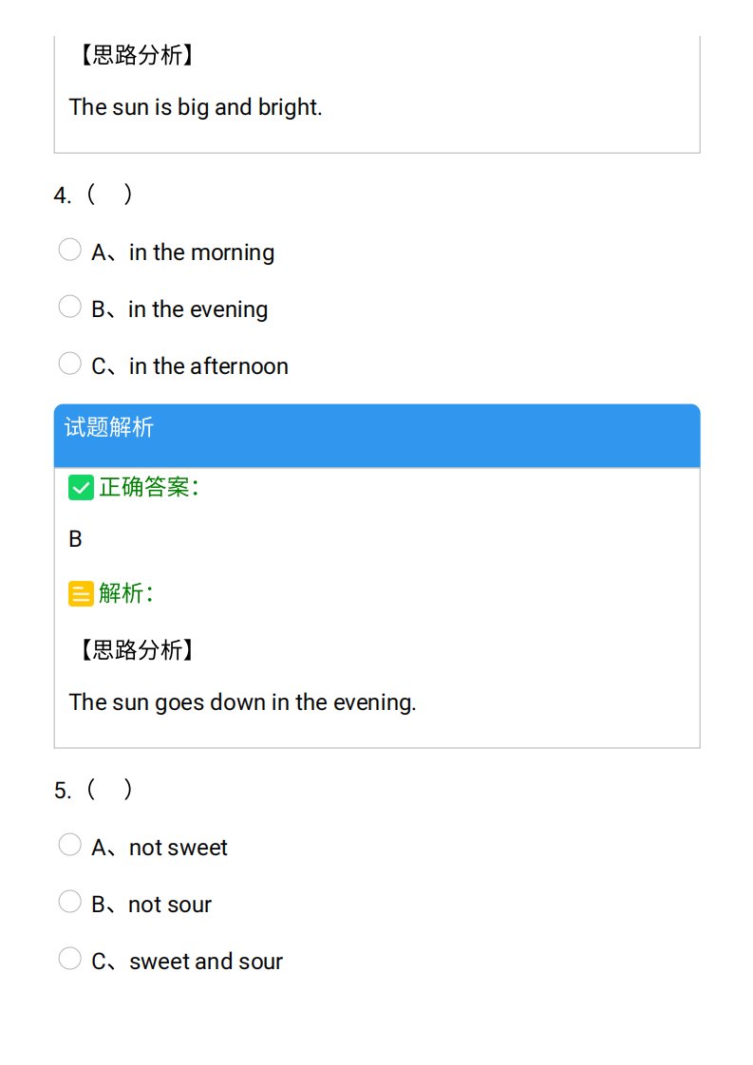The height and width of the screenshot is (1065, 753).
Task: Click the text in the afternoon
Action: pyautogui.click(x=209, y=366)
